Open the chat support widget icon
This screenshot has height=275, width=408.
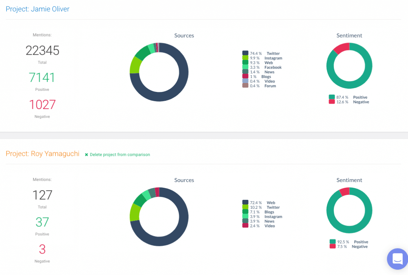(397, 259)
